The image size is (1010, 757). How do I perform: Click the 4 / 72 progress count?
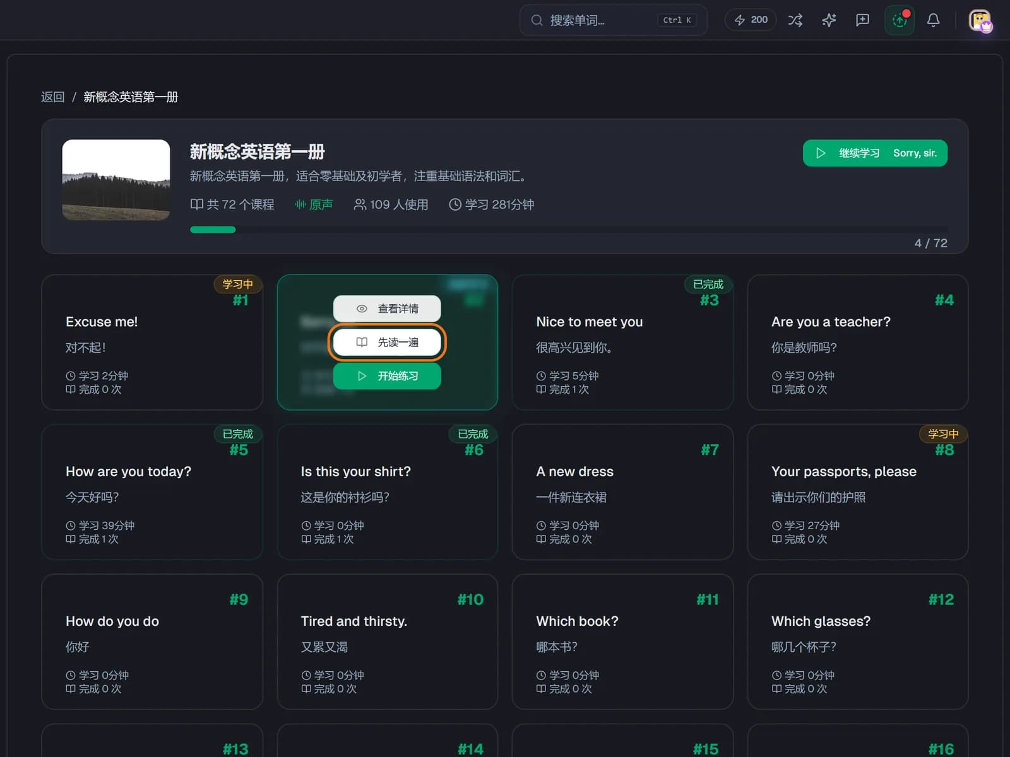pyautogui.click(x=930, y=243)
